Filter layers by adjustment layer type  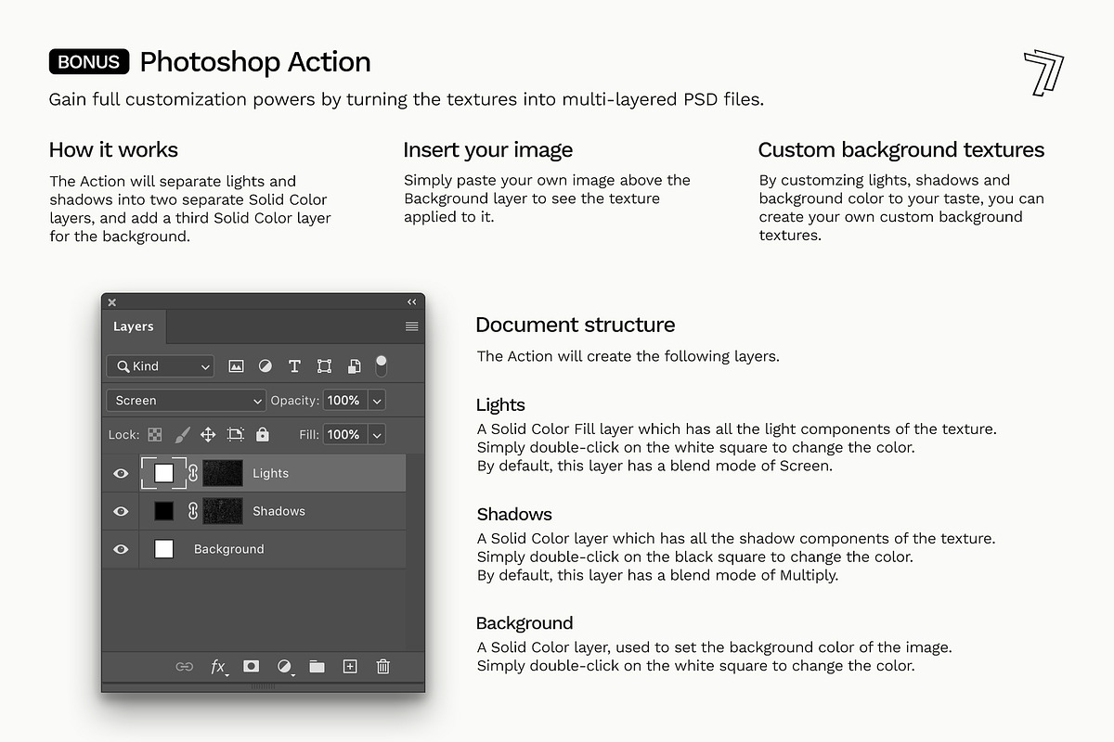(266, 366)
